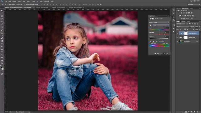This screenshot has width=201, height=113.
Task: Open the Image menu
Action: pos(14,1)
